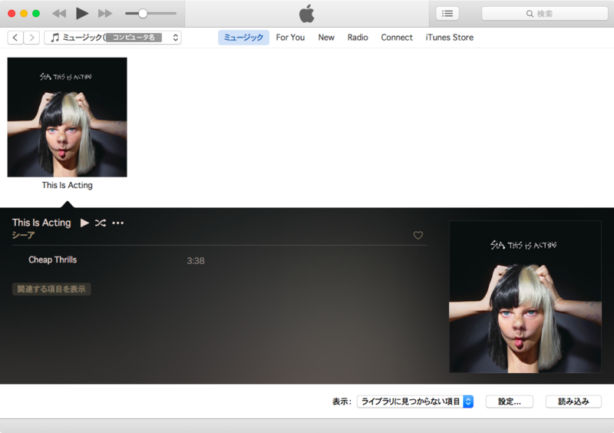Click the music note icon in source selector
The height and width of the screenshot is (433, 614).
point(55,38)
